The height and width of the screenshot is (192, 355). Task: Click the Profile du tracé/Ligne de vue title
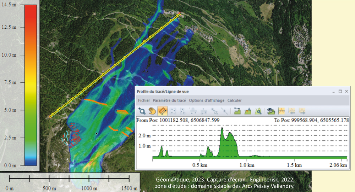point(163,92)
